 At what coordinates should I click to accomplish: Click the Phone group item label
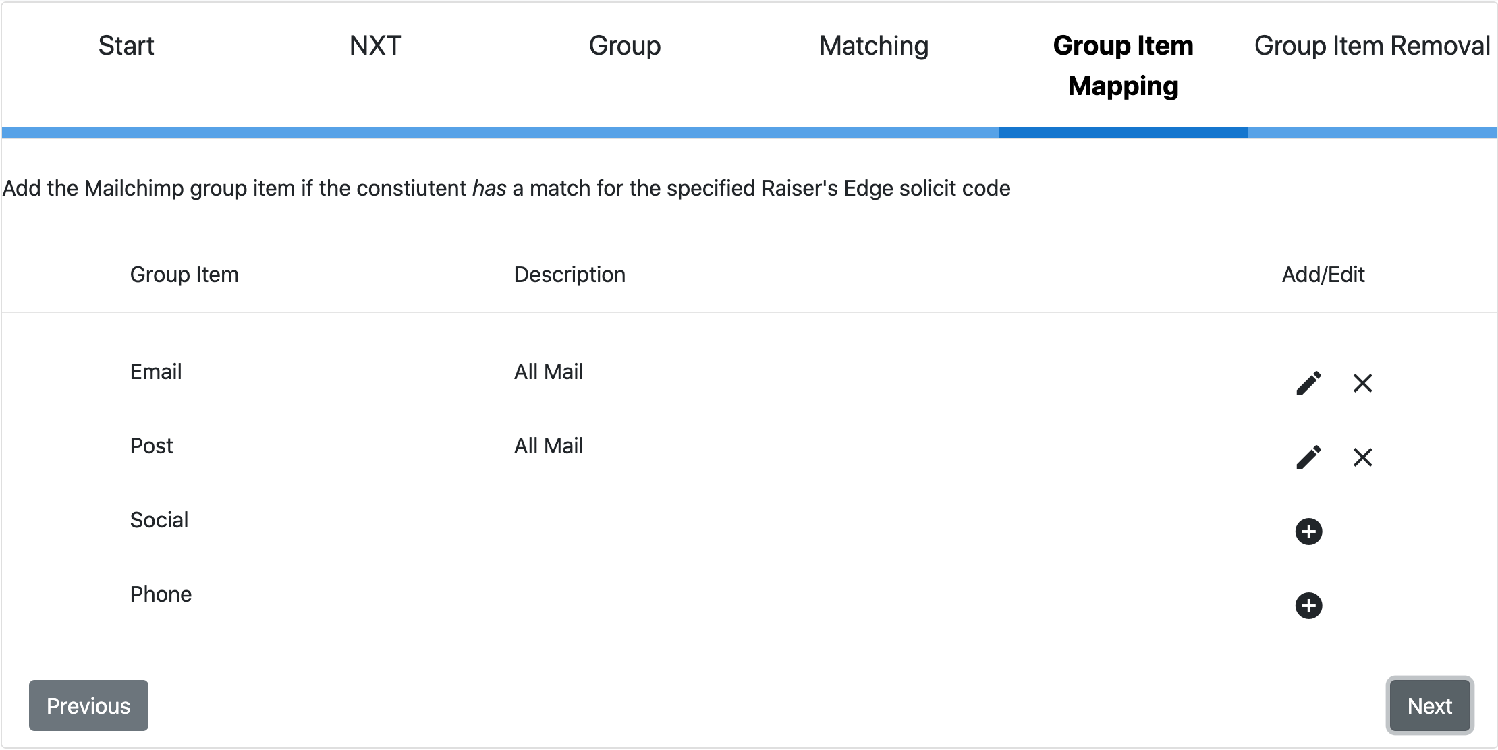pos(161,594)
